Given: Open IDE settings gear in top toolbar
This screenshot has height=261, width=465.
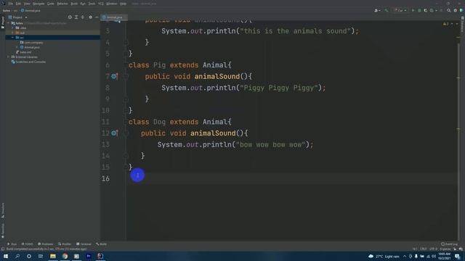Looking at the screenshot, I should click(456, 10).
